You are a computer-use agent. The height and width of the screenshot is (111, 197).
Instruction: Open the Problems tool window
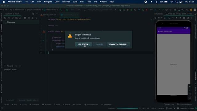(34, 105)
